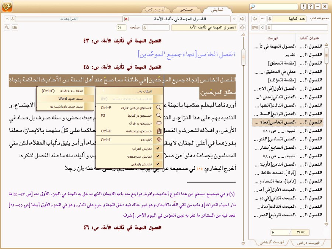Switch to the نمایش tab

click(217, 10)
